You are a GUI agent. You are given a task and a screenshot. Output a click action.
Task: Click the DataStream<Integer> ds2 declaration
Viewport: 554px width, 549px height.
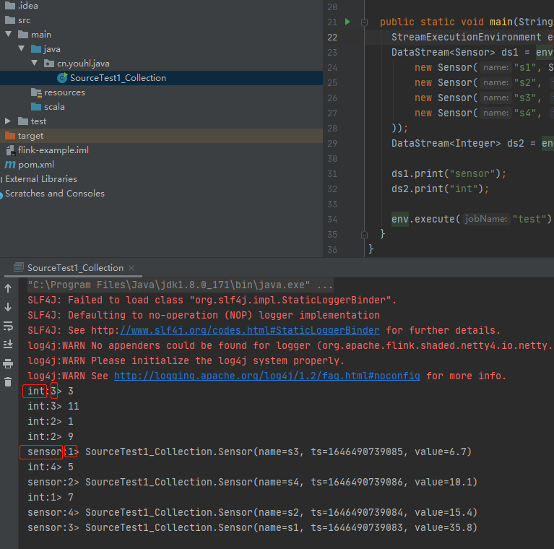pyautogui.click(x=472, y=144)
